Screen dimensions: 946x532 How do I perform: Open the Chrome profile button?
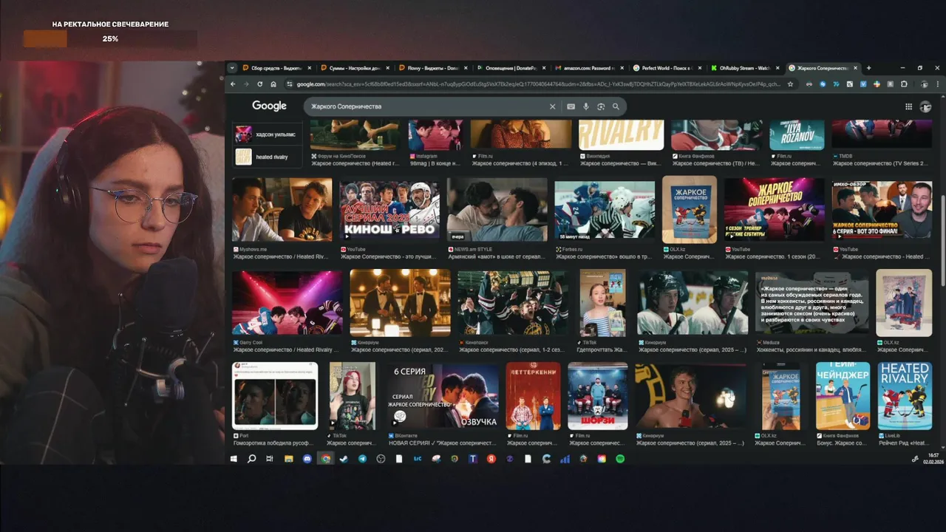coord(925,84)
